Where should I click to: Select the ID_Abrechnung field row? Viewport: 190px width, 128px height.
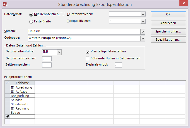tap(22, 87)
